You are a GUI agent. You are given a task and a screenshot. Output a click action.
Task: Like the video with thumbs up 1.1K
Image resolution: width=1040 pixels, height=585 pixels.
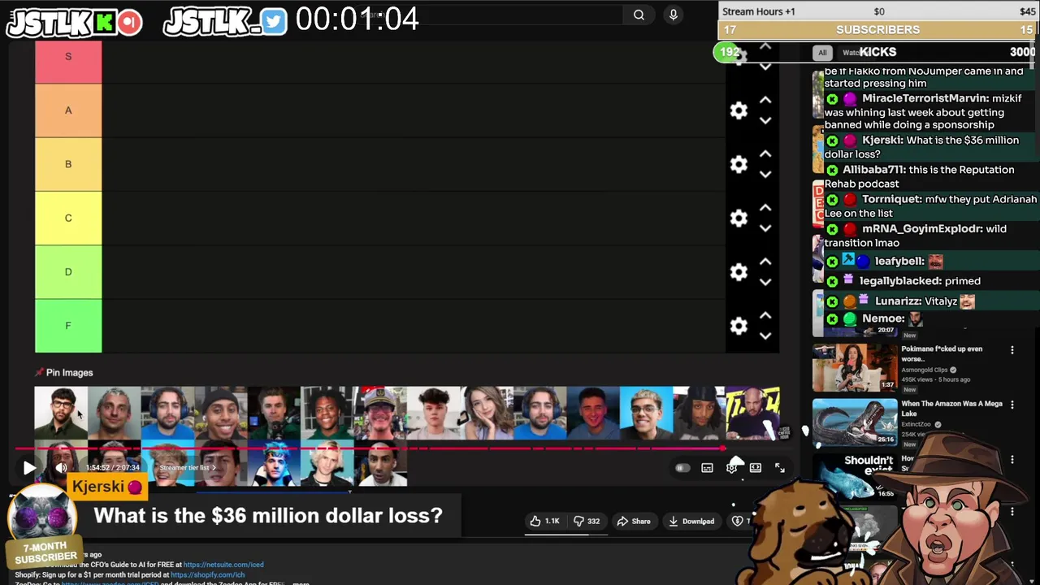click(545, 521)
